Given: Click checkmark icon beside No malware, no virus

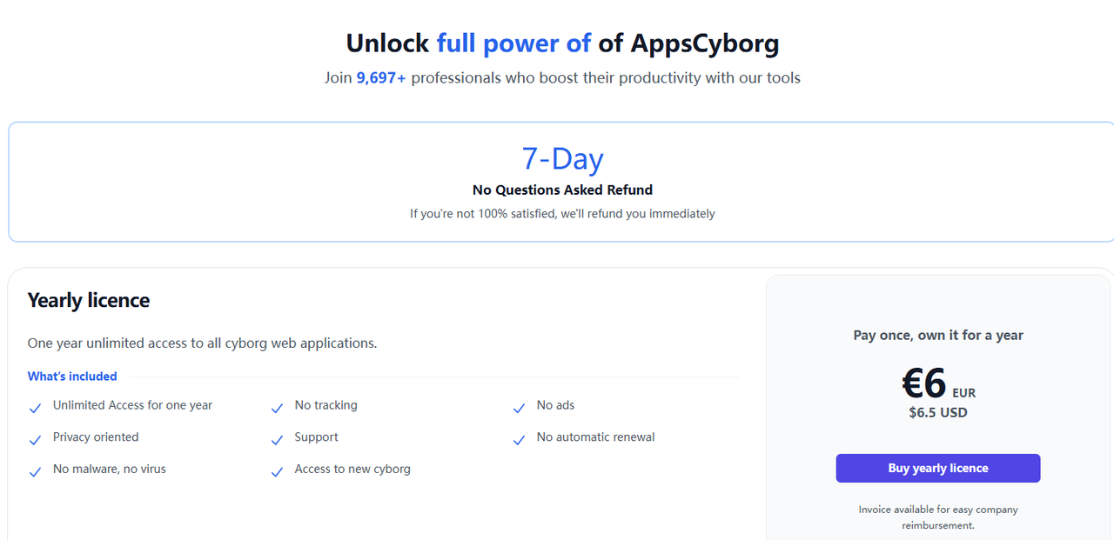Looking at the screenshot, I should 35,471.
